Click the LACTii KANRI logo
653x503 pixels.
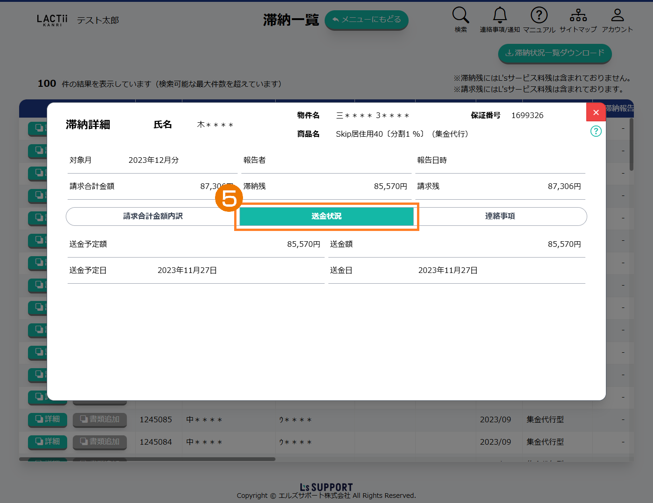(x=52, y=20)
